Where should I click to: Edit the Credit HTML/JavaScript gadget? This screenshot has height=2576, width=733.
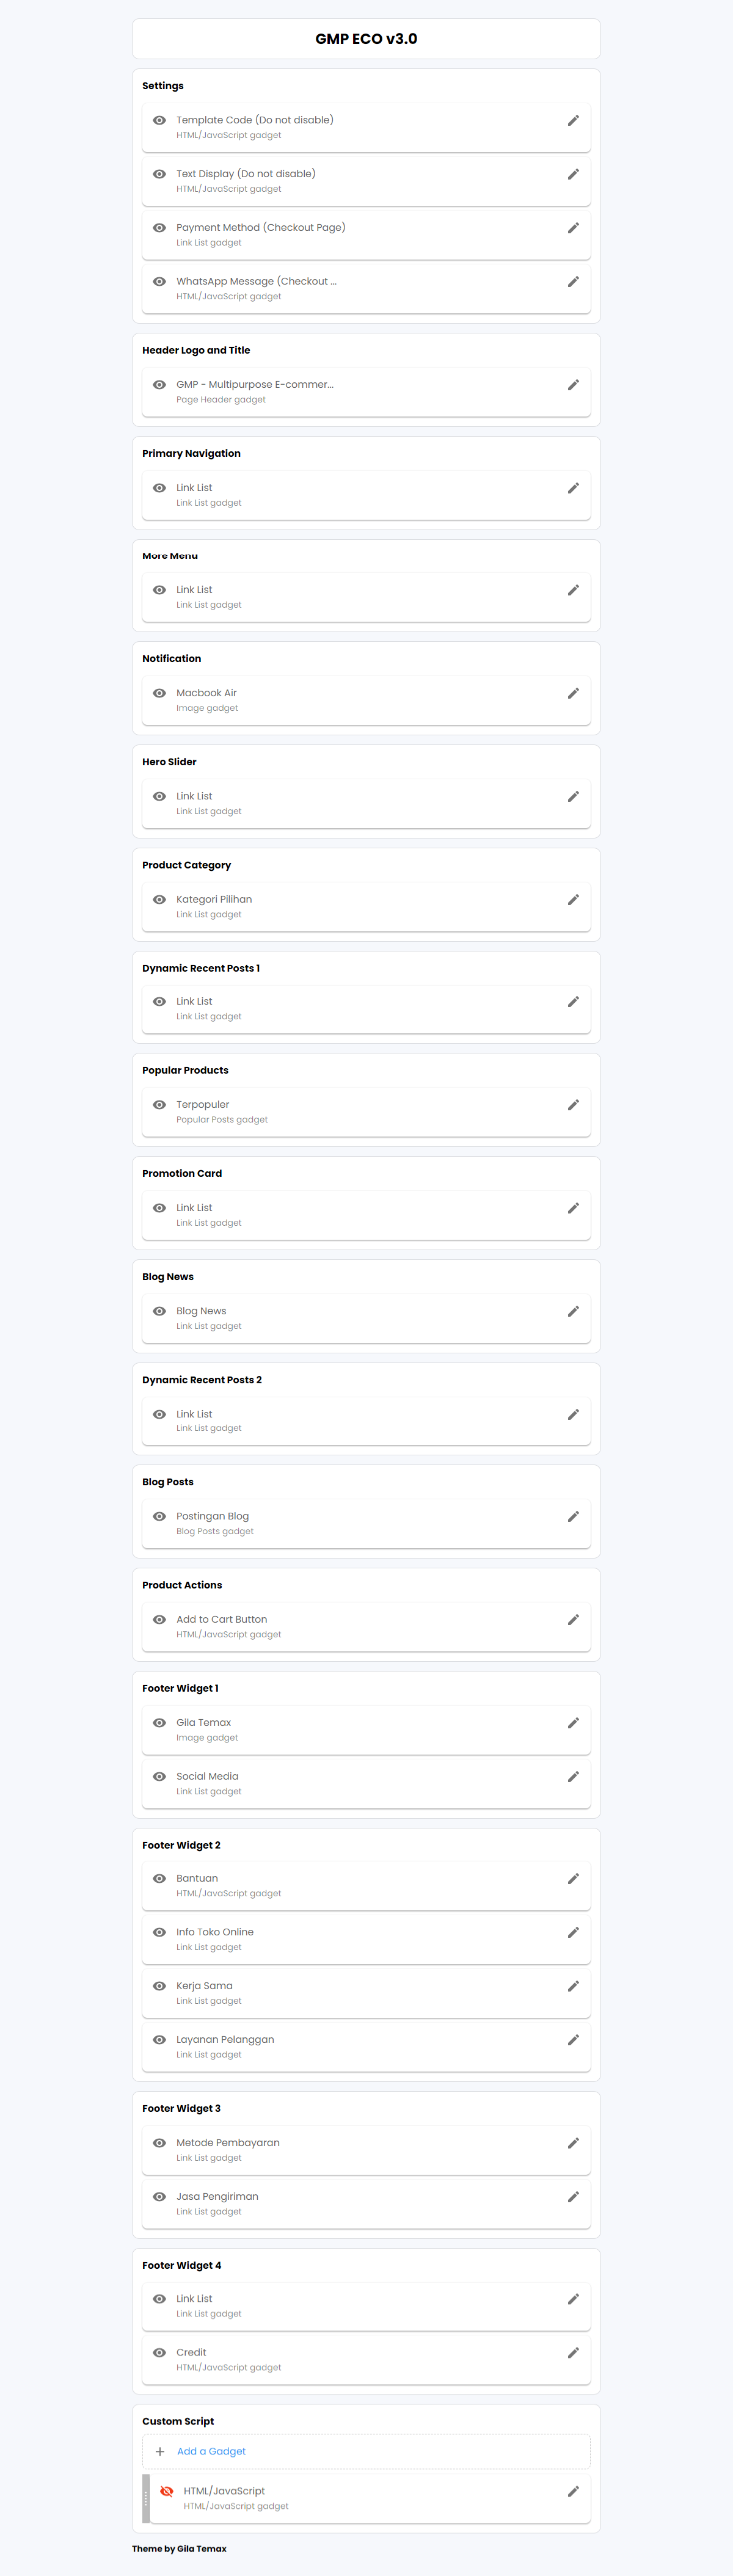point(573,2353)
